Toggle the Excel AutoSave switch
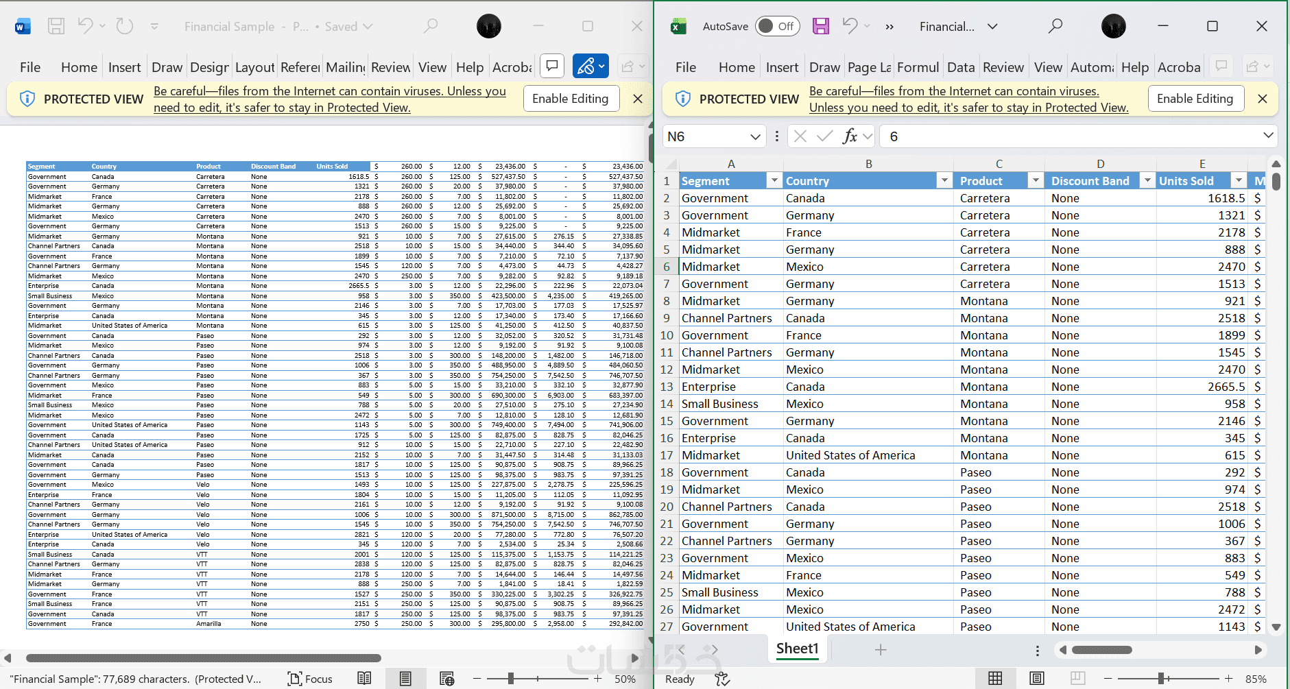Screen dimensions: 1290x689 (x=776, y=26)
